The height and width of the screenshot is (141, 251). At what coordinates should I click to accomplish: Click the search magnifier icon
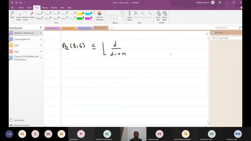[240, 28]
